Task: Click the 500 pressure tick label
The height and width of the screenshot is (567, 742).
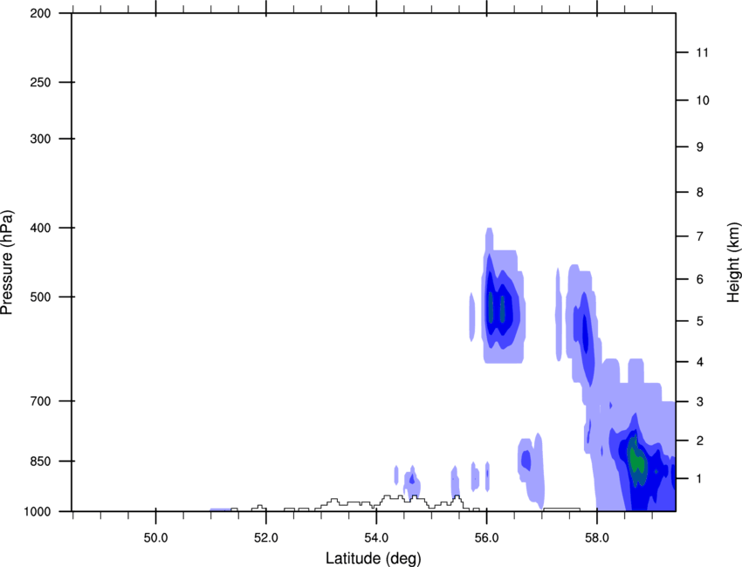Action: 40,297
